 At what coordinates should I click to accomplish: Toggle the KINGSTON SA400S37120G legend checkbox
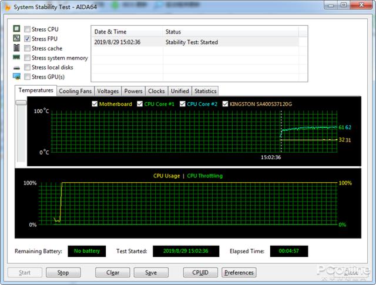(226, 104)
